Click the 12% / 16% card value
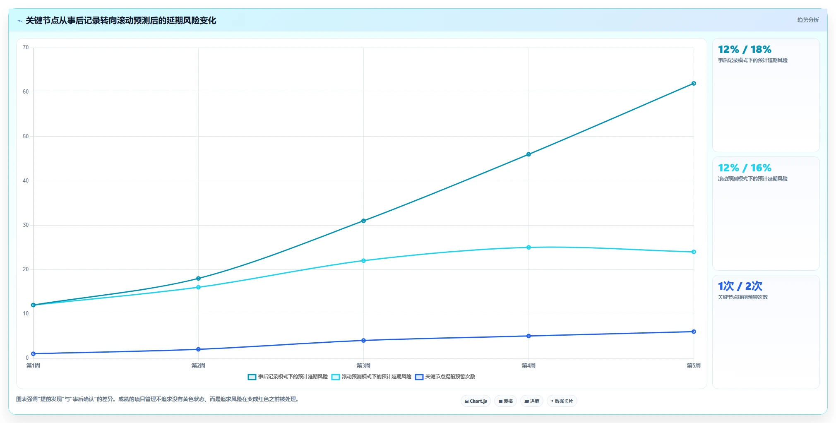 745,168
